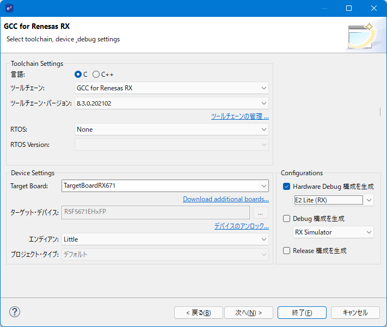Click the プロジェクト・タイプ dropdown showing デフォルト
Image resolution: width=387 pixels, height=327 pixels.
coord(165,255)
